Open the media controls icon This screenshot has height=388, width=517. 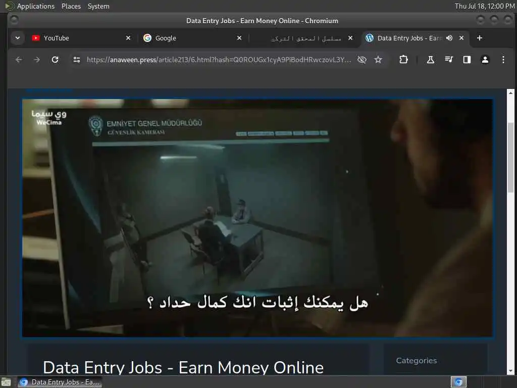(x=449, y=60)
